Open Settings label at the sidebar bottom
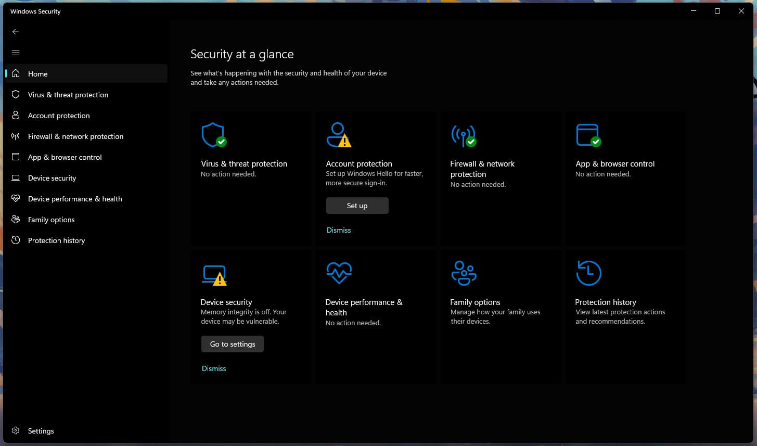 (x=41, y=431)
